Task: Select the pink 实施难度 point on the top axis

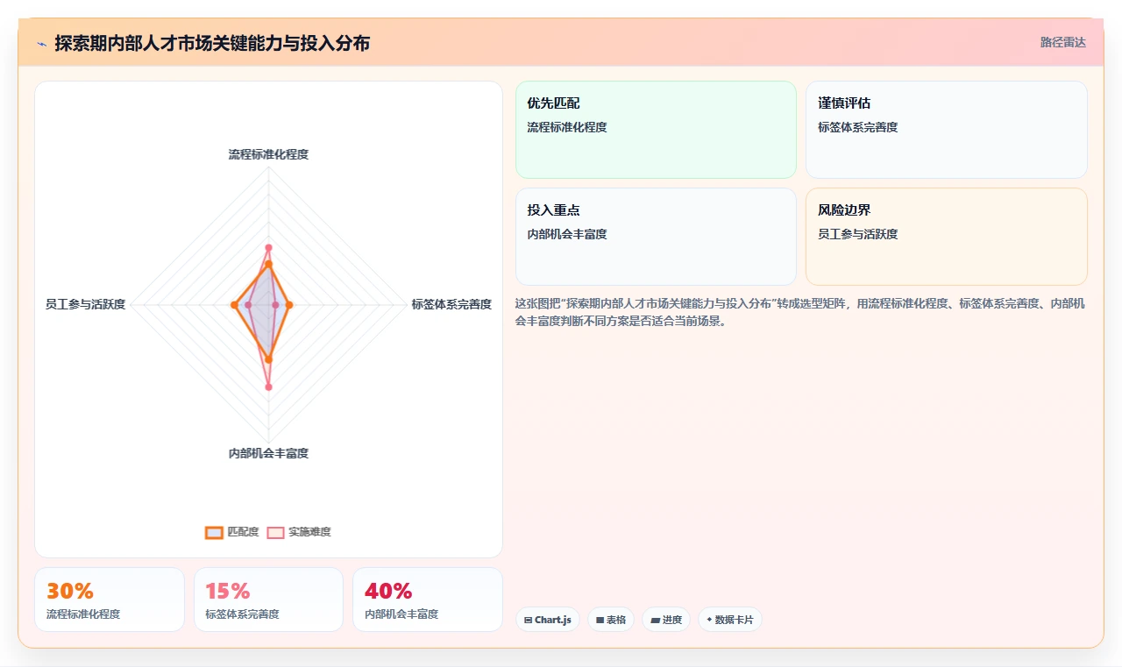Action: pos(268,248)
